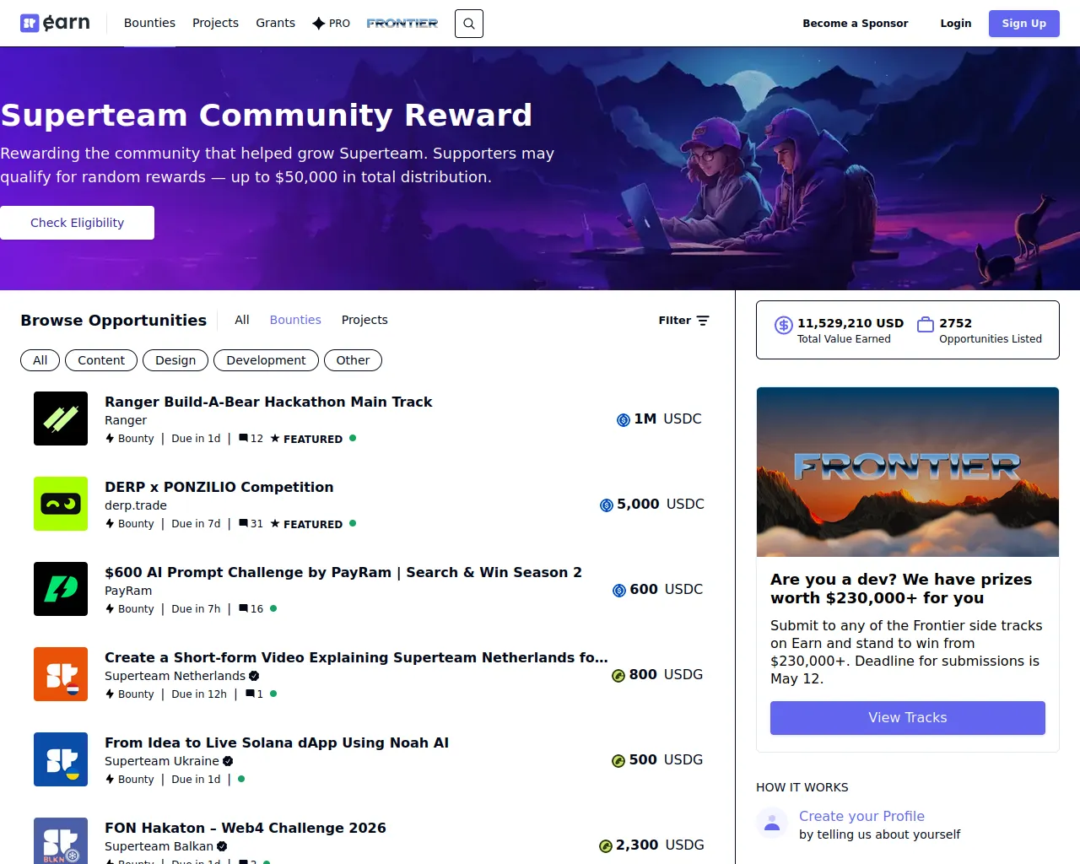Screen dimensions: 1080x864
Task: Open Create your Profile link
Action: click(861, 816)
